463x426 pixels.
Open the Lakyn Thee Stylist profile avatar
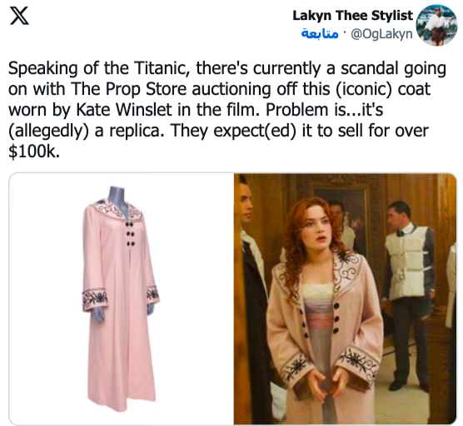click(x=436, y=25)
